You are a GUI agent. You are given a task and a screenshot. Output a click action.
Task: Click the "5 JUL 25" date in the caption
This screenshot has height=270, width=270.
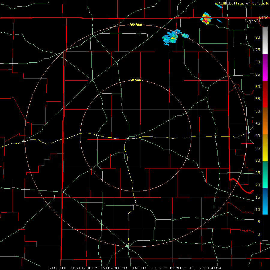click(x=194, y=268)
